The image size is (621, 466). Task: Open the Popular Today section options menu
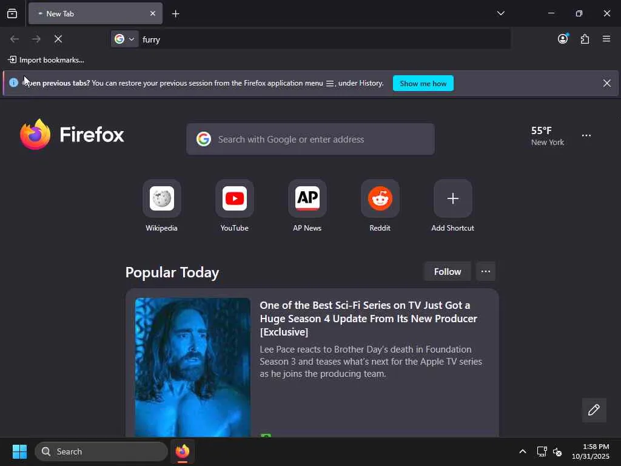(x=486, y=271)
